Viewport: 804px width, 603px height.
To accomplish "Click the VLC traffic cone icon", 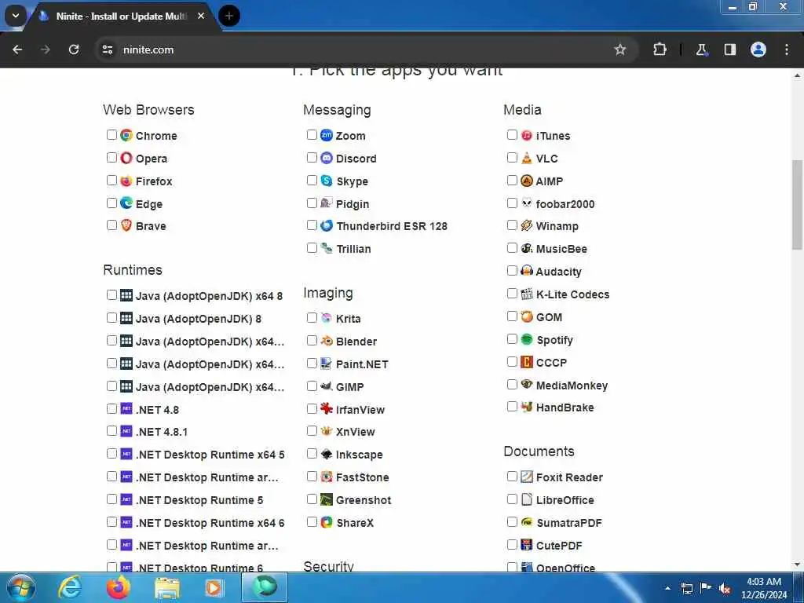I will [x=527, y=158].
